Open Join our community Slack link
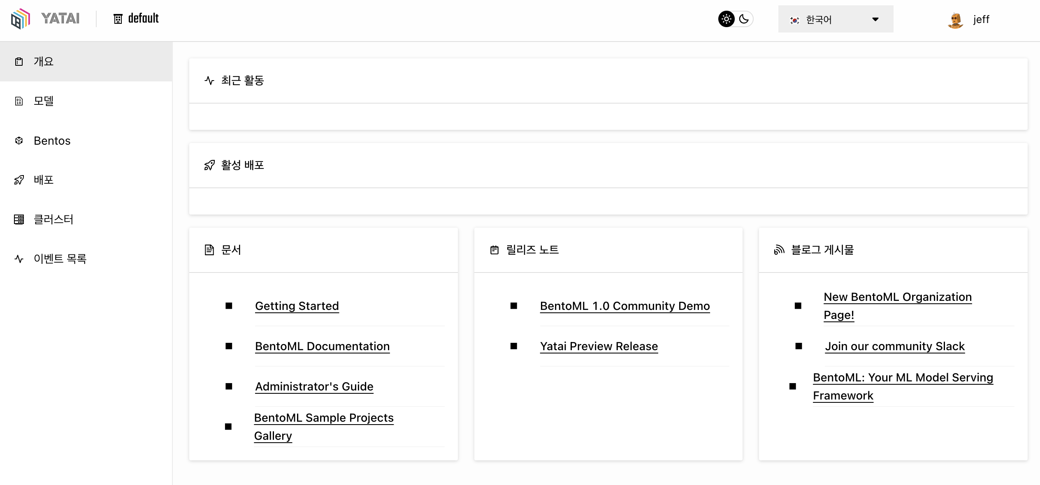The width and height of the screenshot is (1040, 485). (894, 346)
